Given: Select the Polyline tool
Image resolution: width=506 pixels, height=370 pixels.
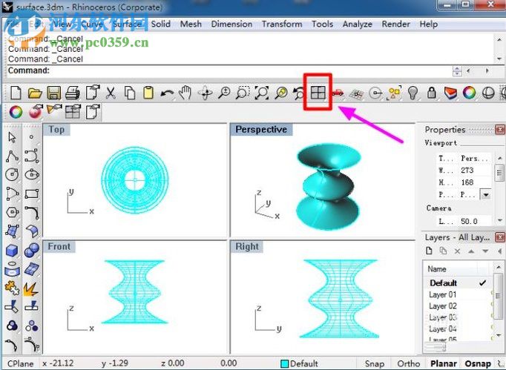Looking at the screenshot, I should point(12,156).
